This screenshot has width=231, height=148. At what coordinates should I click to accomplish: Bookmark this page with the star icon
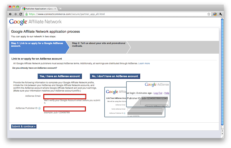pos(209,14)
